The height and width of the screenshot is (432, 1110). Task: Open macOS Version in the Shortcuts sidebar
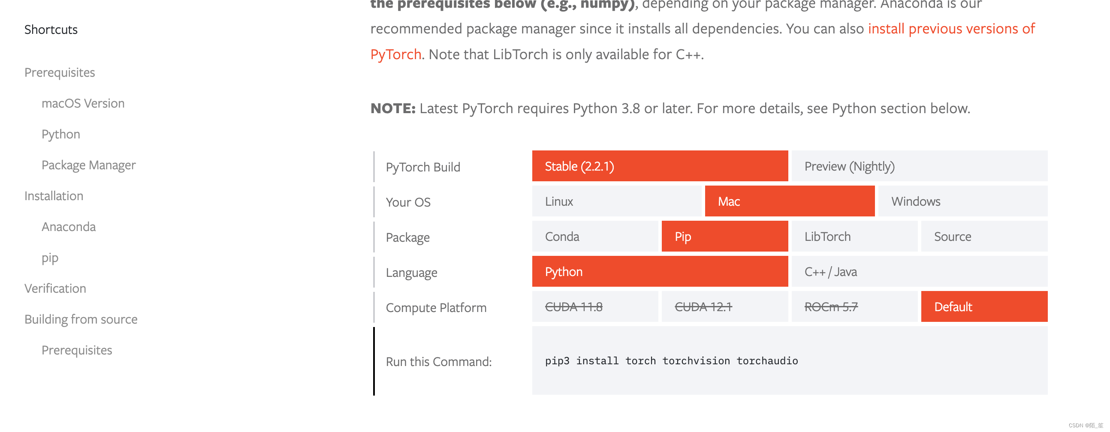pyautogui.click(x=83, y=103)
